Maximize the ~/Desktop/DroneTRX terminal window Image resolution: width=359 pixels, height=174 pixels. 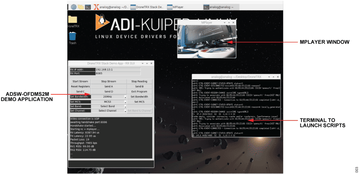(273, 77)
